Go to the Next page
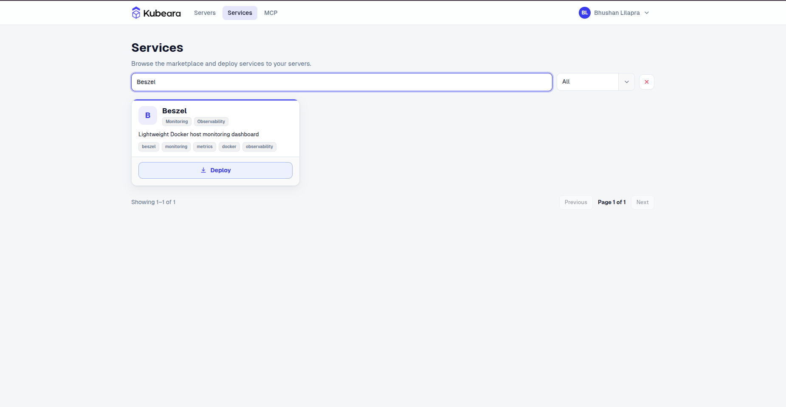 coord(642,202)
